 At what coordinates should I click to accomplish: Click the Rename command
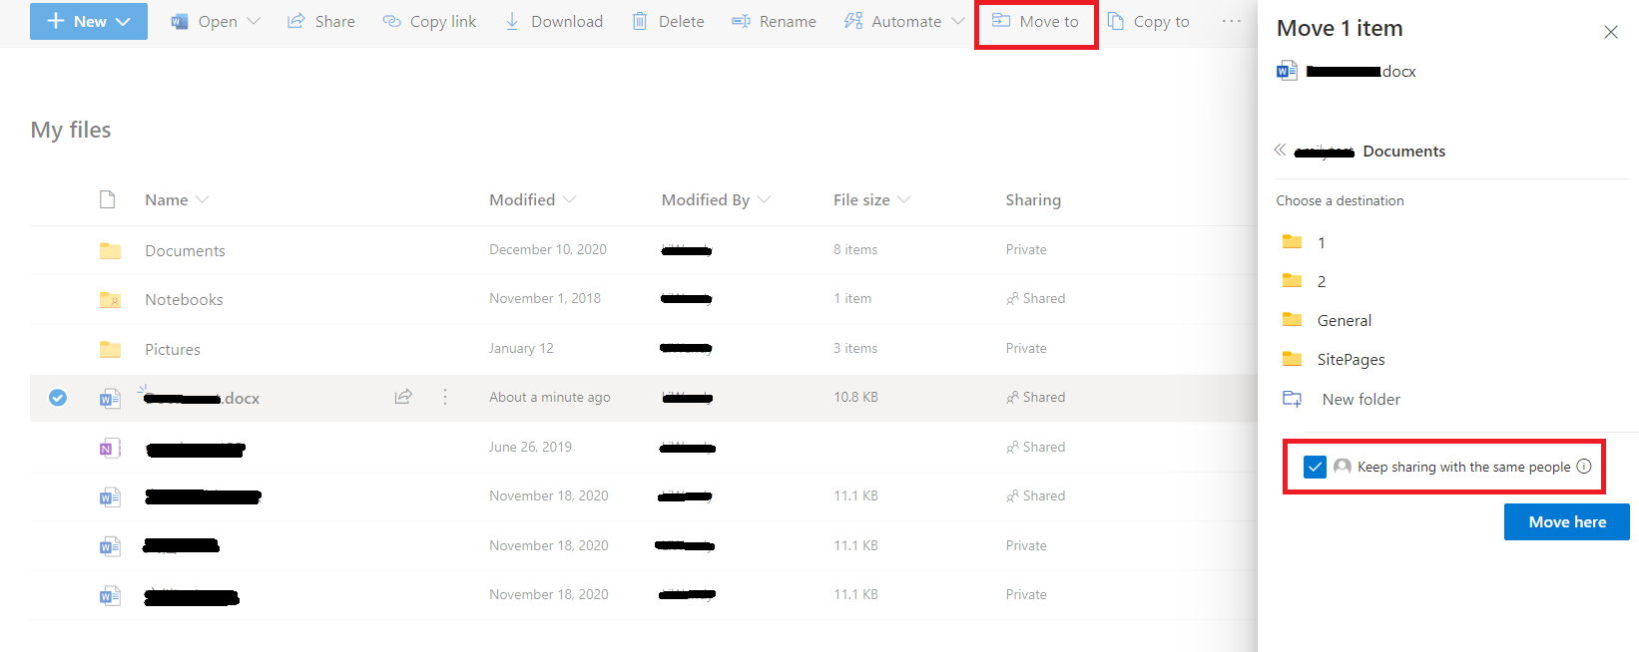(x=774, y=21)
